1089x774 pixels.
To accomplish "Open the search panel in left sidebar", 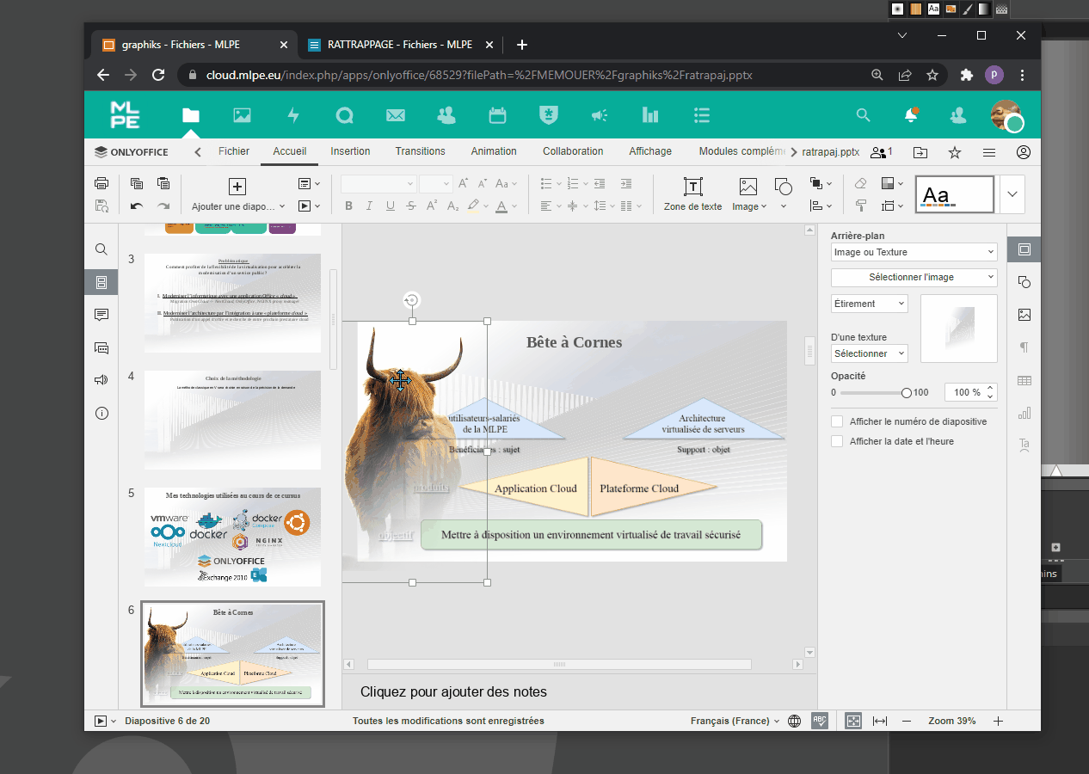I will pyautogui.click(x=102, y=249).
